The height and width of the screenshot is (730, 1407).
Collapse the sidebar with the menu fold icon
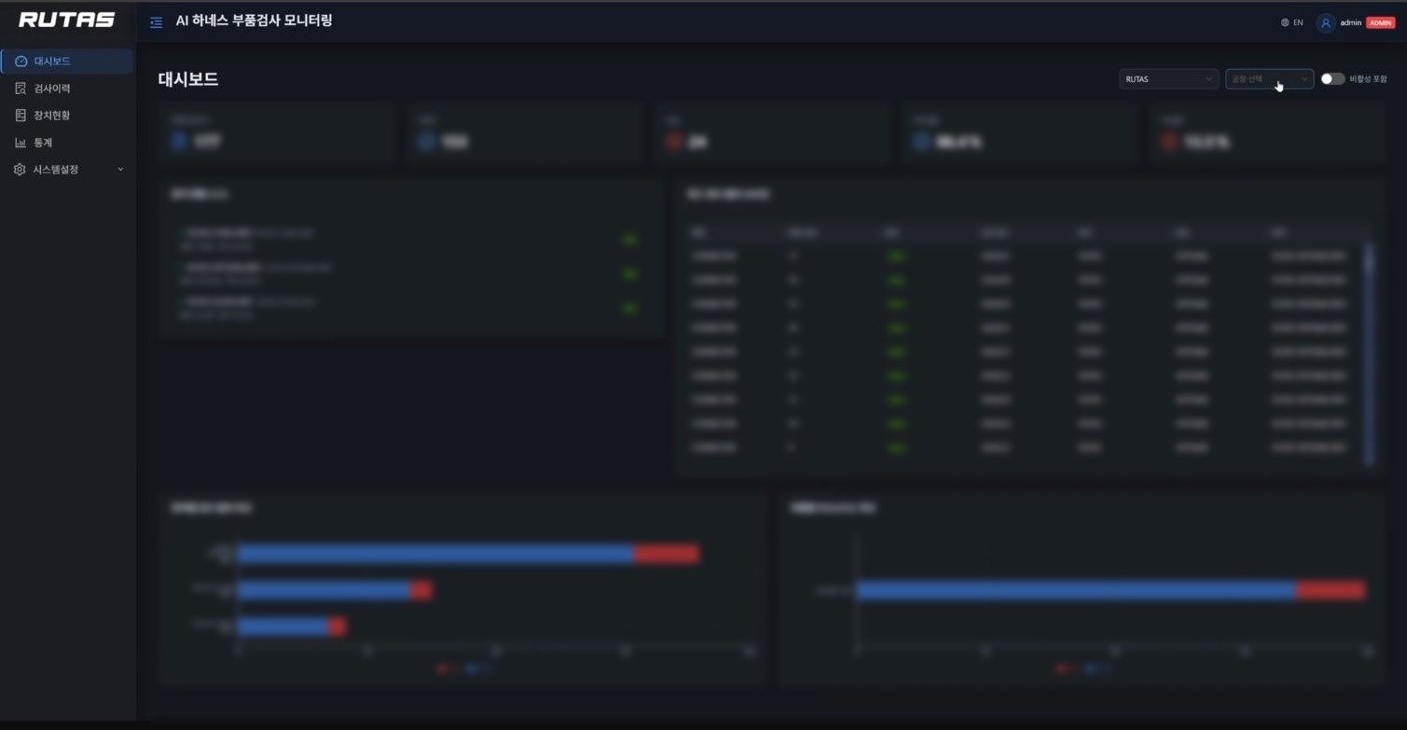click(156, 22)
